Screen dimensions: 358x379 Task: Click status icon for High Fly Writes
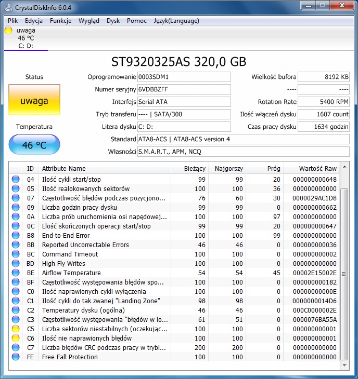pyautogui.click(x=16, y=263)
